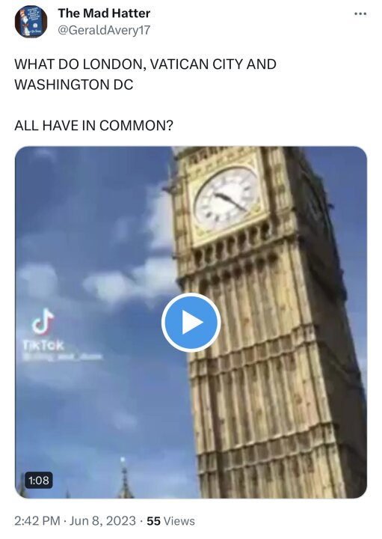Open the @GeraldAvery17 handle link

(x=104, y=30)
